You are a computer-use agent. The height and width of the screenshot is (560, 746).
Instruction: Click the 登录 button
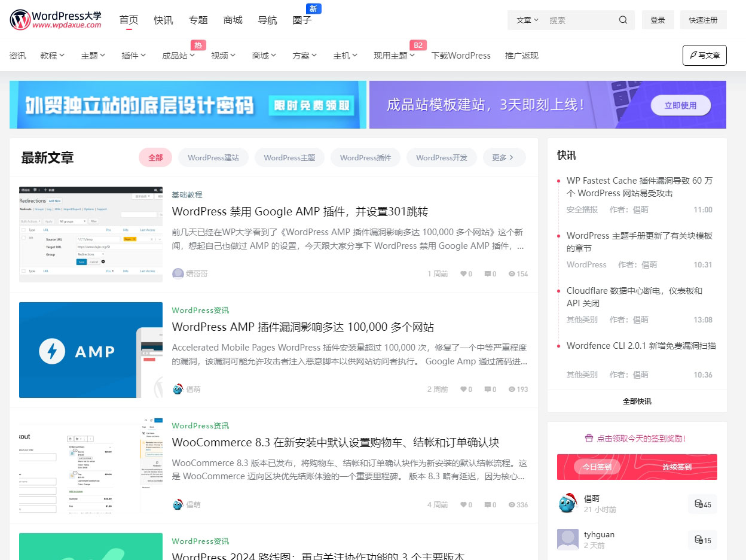coord(658,19)
